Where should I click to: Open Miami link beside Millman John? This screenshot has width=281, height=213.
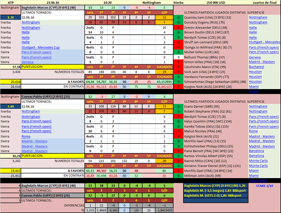point(254,176)
